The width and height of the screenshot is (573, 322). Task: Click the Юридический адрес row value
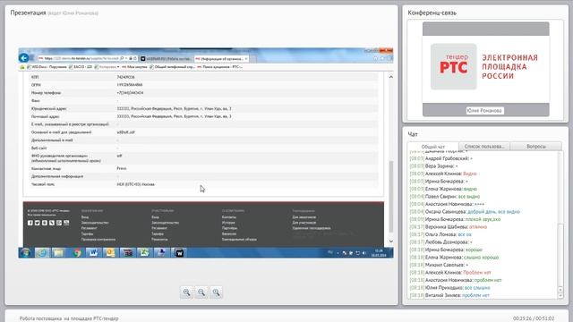coord(174,109)
